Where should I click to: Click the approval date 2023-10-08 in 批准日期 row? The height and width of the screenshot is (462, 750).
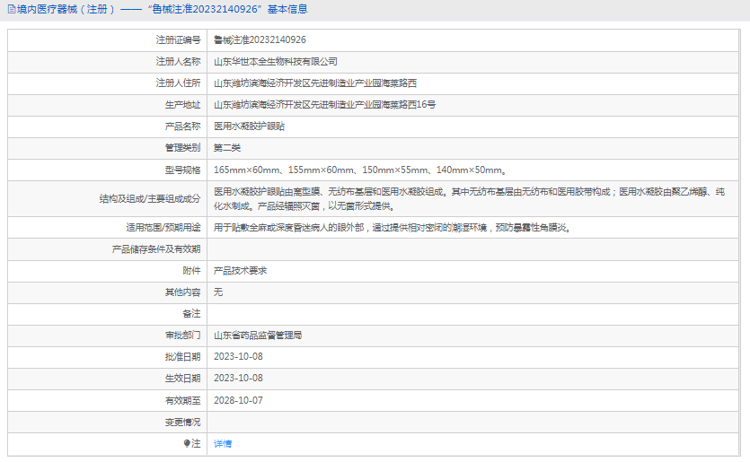238,356
